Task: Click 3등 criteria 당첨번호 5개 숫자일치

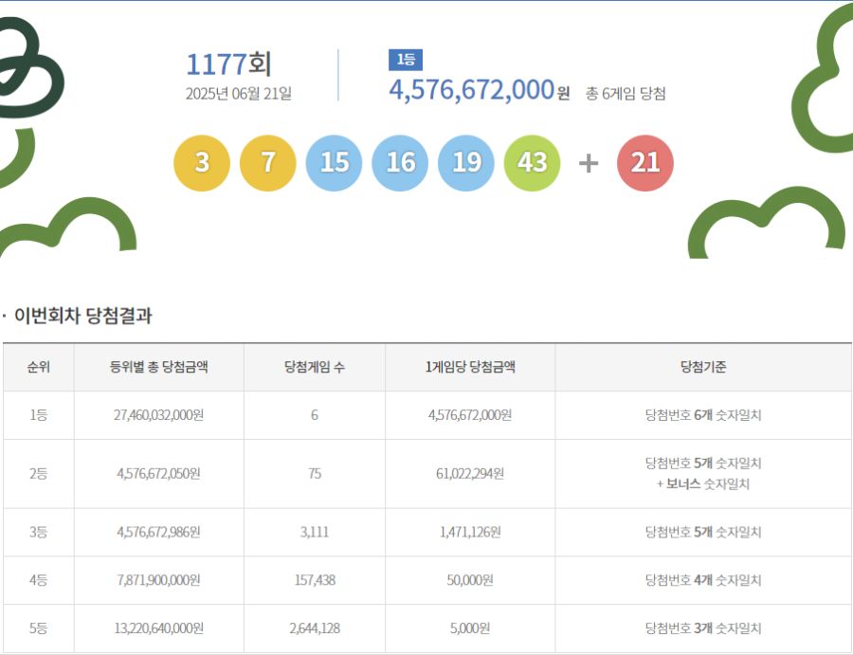Action: (x=703, y=532)
